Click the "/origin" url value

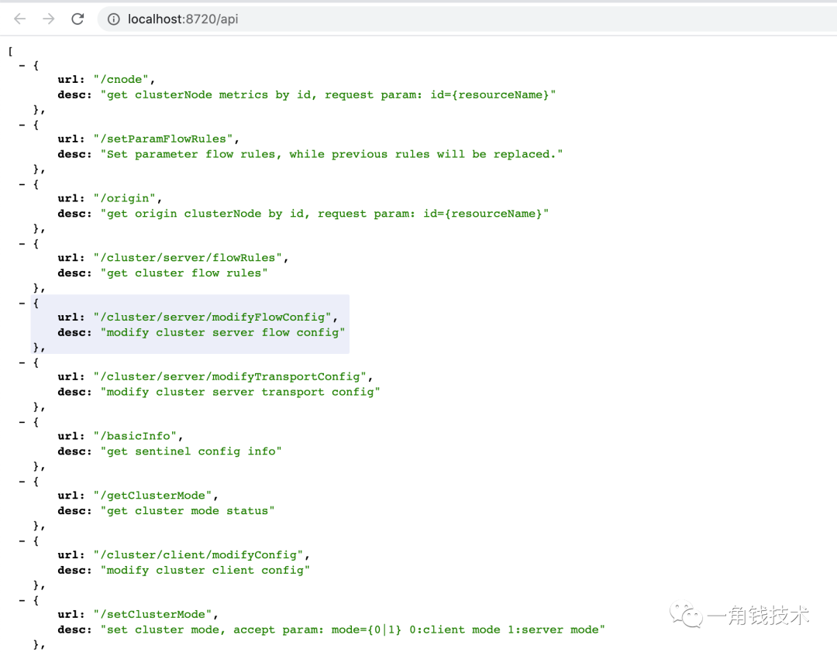[x=124, y=198]
